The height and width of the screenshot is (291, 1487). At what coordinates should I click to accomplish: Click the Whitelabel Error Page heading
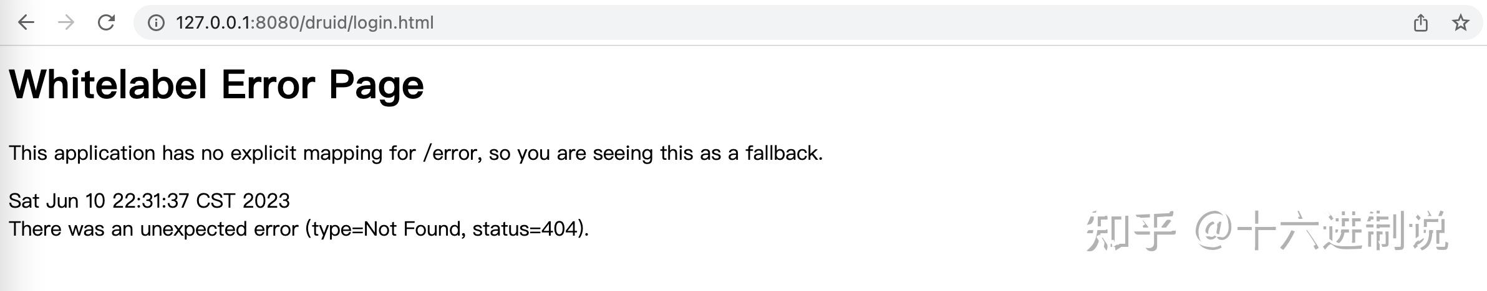coord(216,85)
